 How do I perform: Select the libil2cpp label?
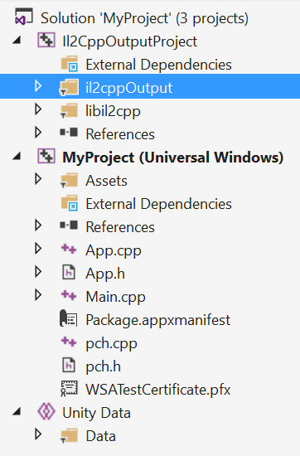(113, 111)
